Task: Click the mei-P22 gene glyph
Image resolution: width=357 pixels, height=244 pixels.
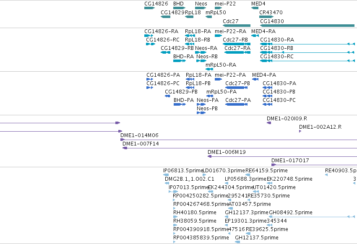Action: (x=218, y=8)
